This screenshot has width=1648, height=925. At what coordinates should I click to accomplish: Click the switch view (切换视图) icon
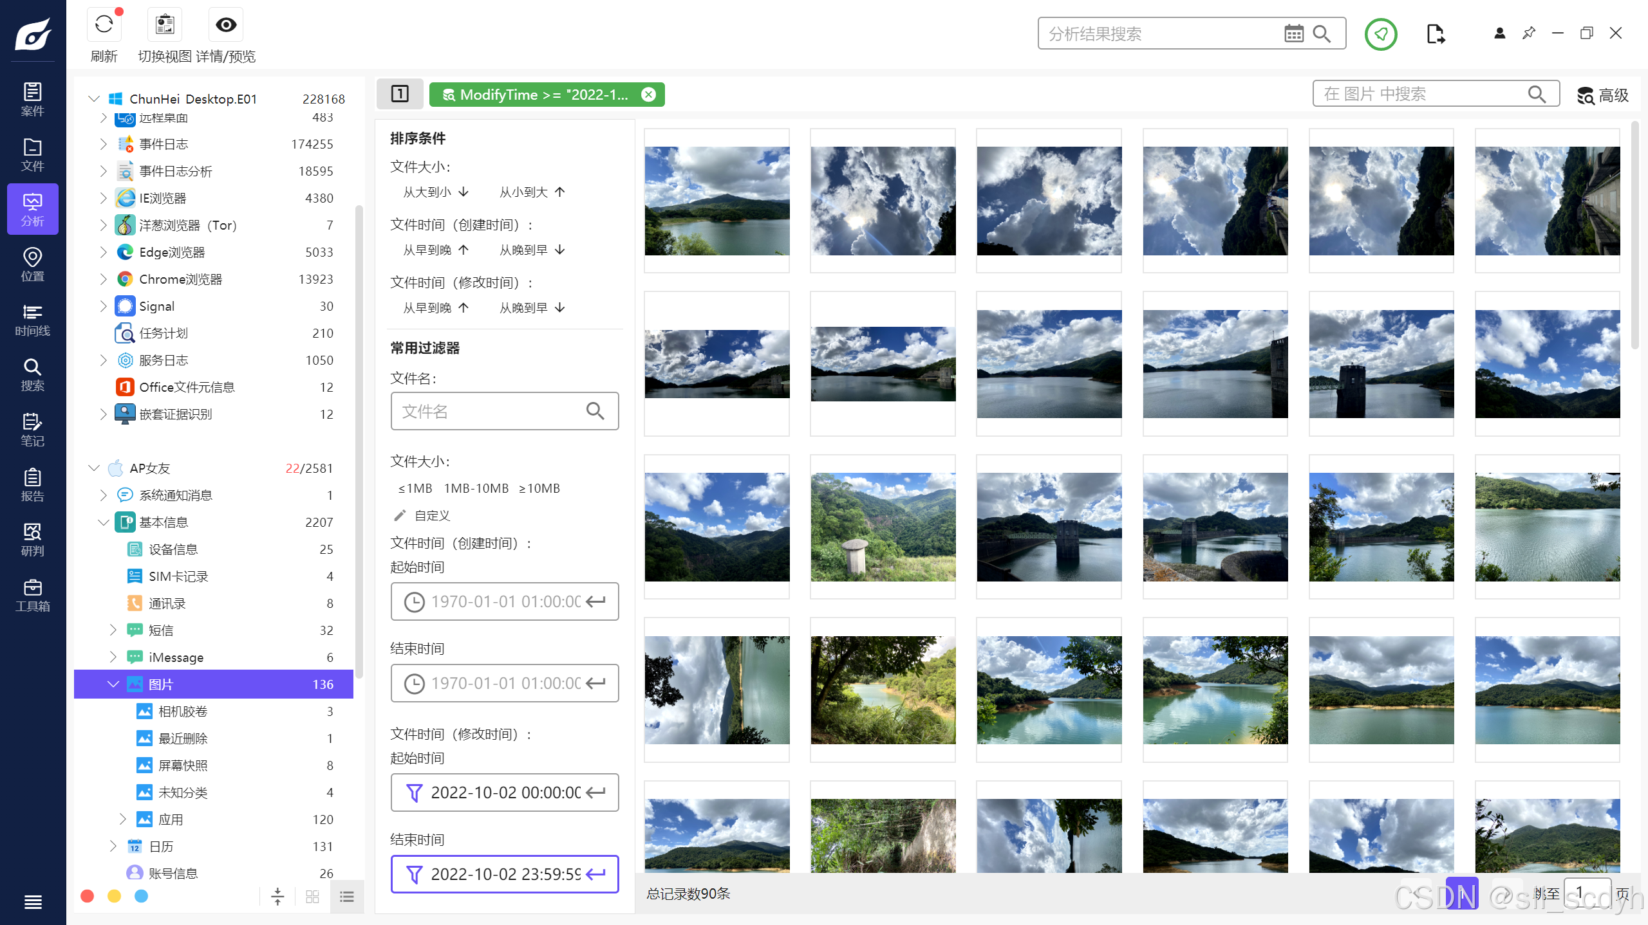click(x=165, y=25)
